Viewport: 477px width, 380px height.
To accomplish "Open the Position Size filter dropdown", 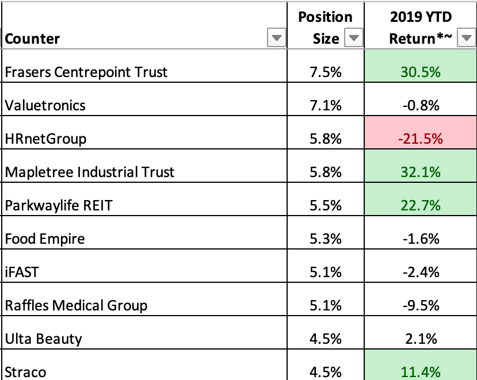I will (353, 39).
